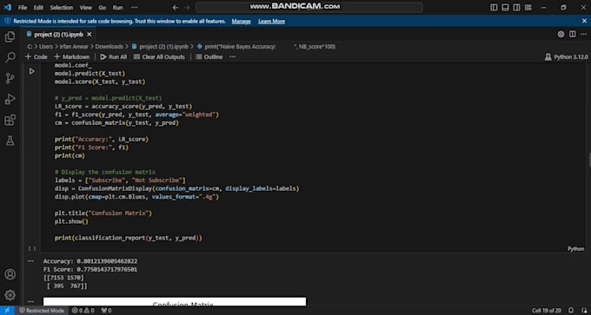
Task: Open the Extensions view
Action: 10,120
